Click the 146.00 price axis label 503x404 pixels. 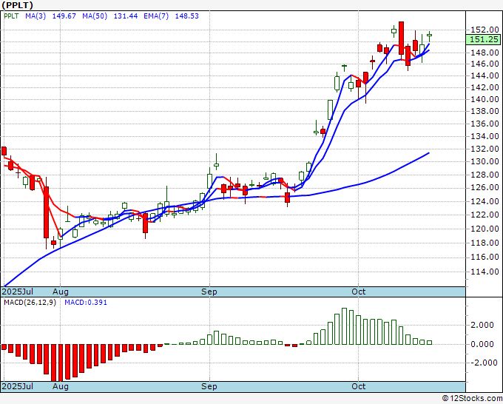(x=485, y=64)
